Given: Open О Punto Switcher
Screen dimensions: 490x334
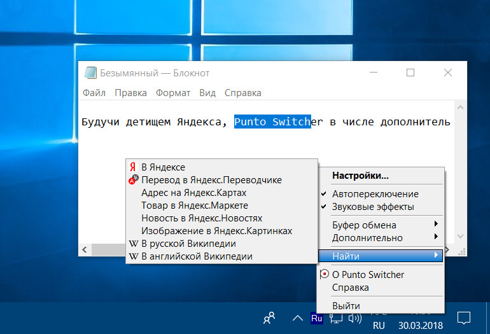Looking at the screenshot, I should [381, 275].
